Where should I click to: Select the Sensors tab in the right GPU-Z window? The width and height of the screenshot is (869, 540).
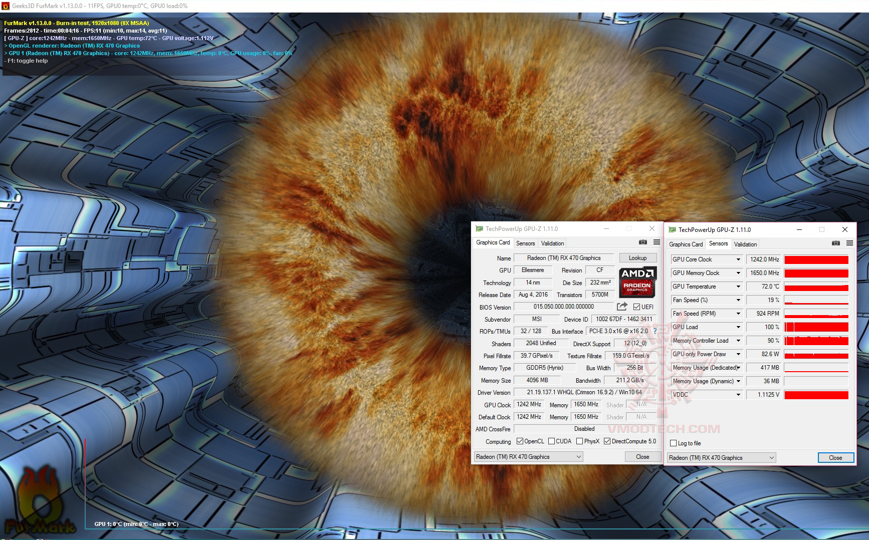click(x=719, y=243)
